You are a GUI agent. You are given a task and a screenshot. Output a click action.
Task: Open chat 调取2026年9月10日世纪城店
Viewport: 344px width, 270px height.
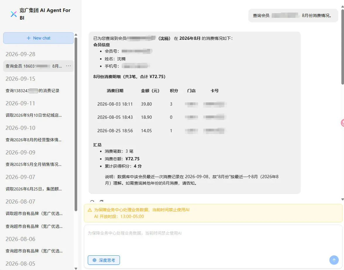click(34, 115)
